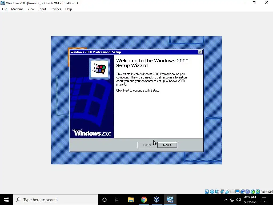Select the Windows 2000 VM taskbar button
Image resolution: width=273 pixels, height=205 pixels.
(x=170, y=200)
